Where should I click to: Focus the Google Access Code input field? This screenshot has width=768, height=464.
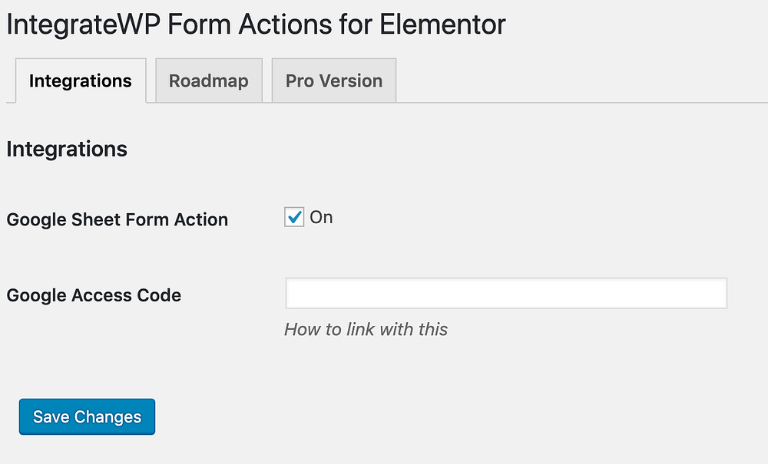[505, 294]
